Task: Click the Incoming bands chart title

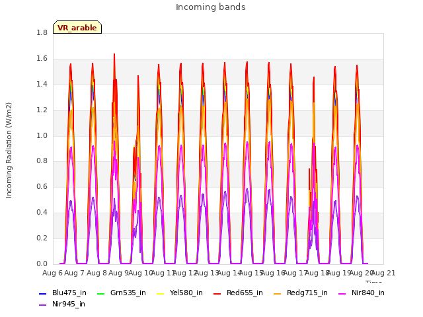Action: [x=211, y=7]
